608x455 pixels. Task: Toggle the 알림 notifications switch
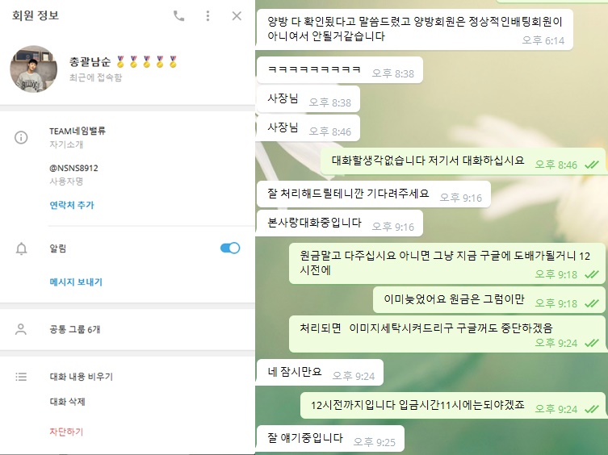tap(230, 248)
